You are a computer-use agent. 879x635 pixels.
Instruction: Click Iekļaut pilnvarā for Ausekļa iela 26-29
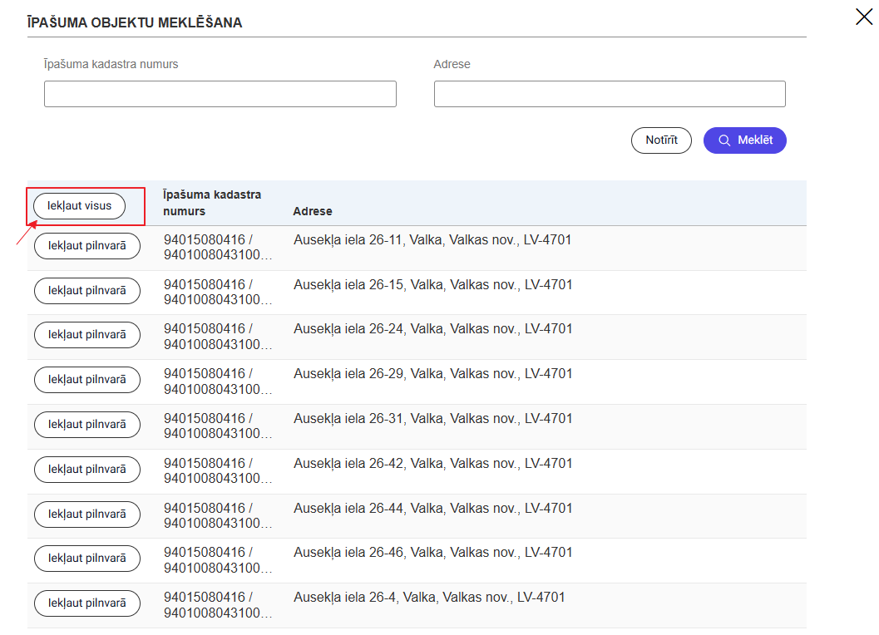click(86, 380)
